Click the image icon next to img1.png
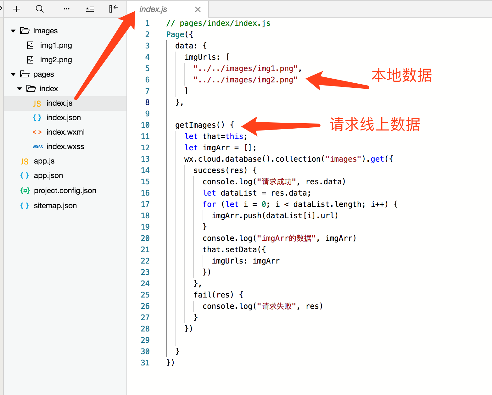This screenshot has width=492, height=395. click(x=30, y=45)
